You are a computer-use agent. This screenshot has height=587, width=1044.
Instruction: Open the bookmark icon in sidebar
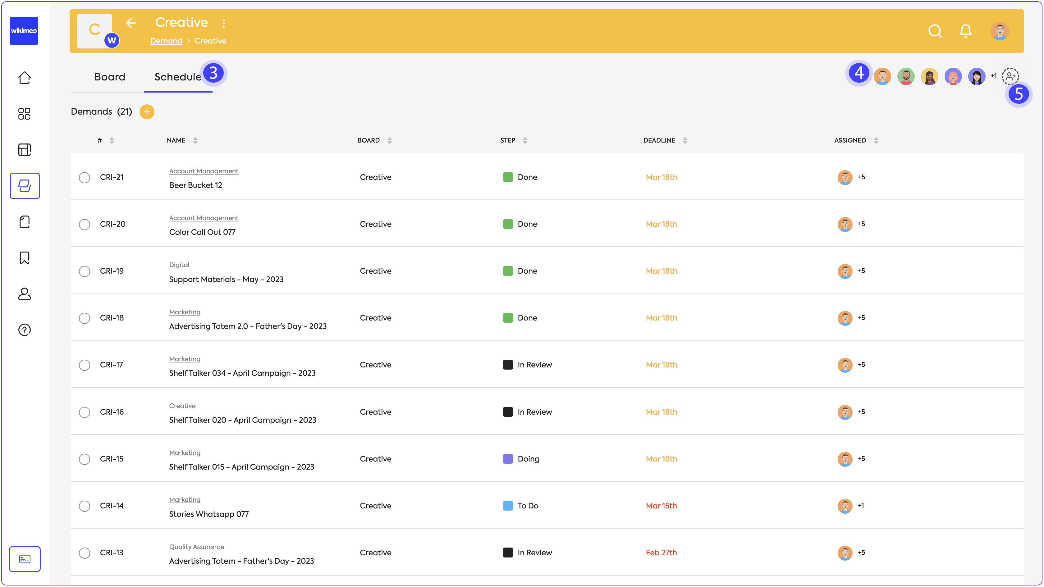tap(24, 258)
